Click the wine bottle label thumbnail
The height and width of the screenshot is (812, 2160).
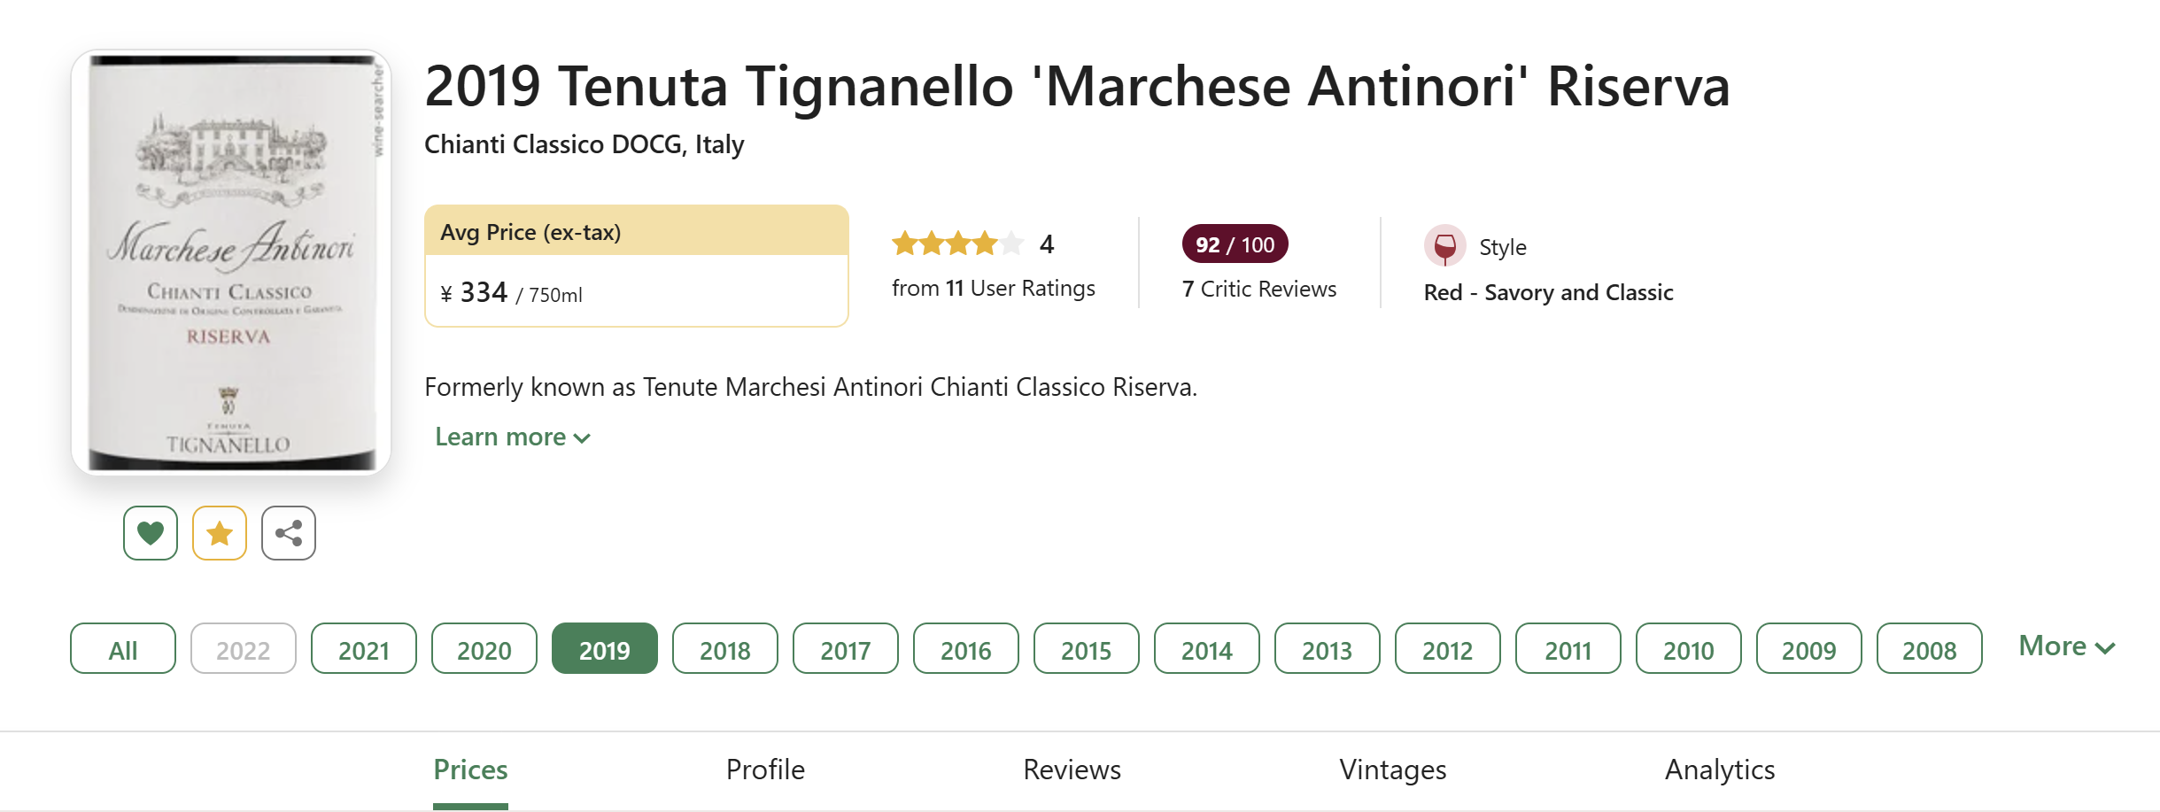(231, 262)
